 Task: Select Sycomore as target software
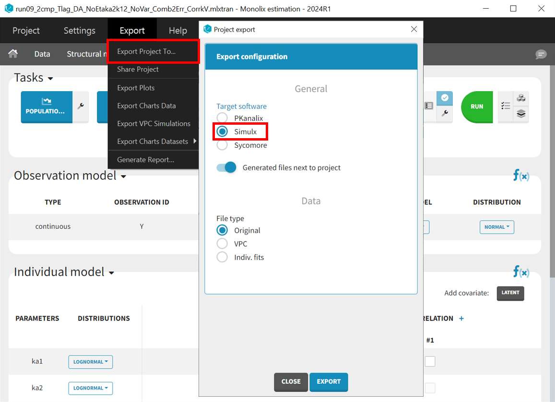tap(222, 145)
